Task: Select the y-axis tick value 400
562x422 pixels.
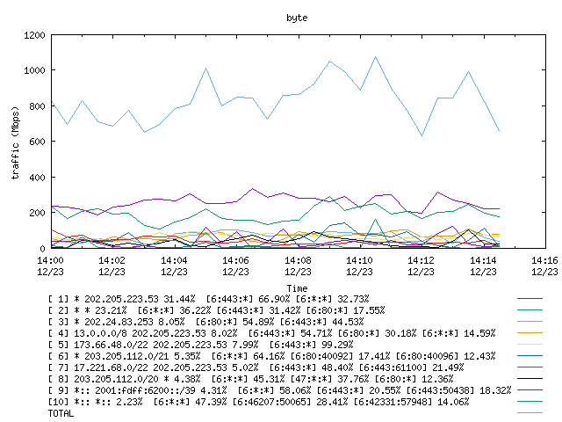Action: (x=37, y=178)
